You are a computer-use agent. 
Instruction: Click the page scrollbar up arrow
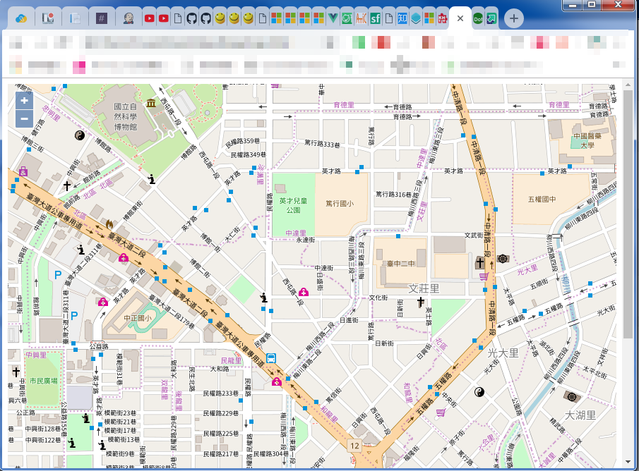[628, 85]
